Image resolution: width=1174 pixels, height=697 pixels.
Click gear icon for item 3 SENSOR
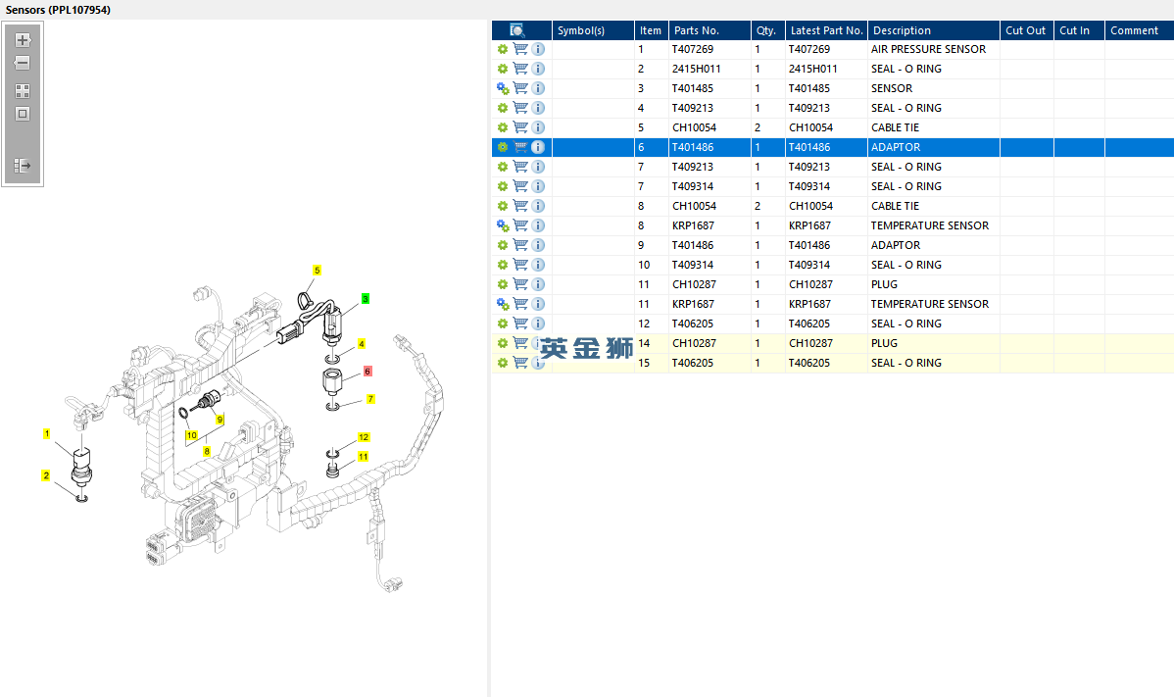[x=503, y=88]
